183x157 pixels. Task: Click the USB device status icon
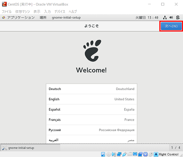[x=124, y=154]
